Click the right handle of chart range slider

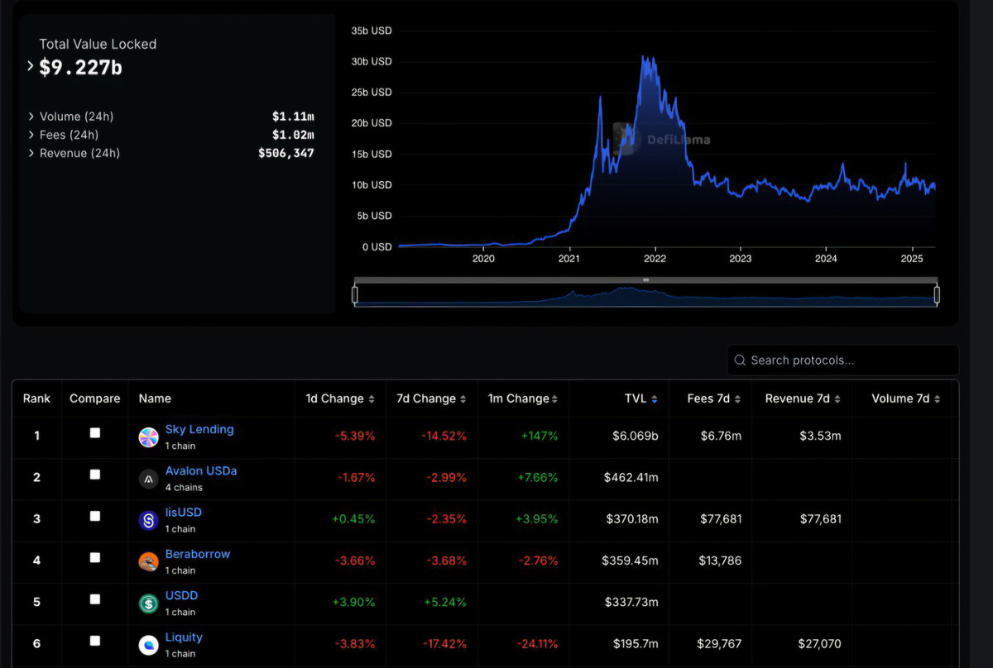(x=937, y=295)
